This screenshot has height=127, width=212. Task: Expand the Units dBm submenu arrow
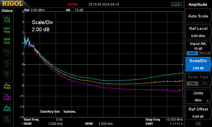(208, 101)
